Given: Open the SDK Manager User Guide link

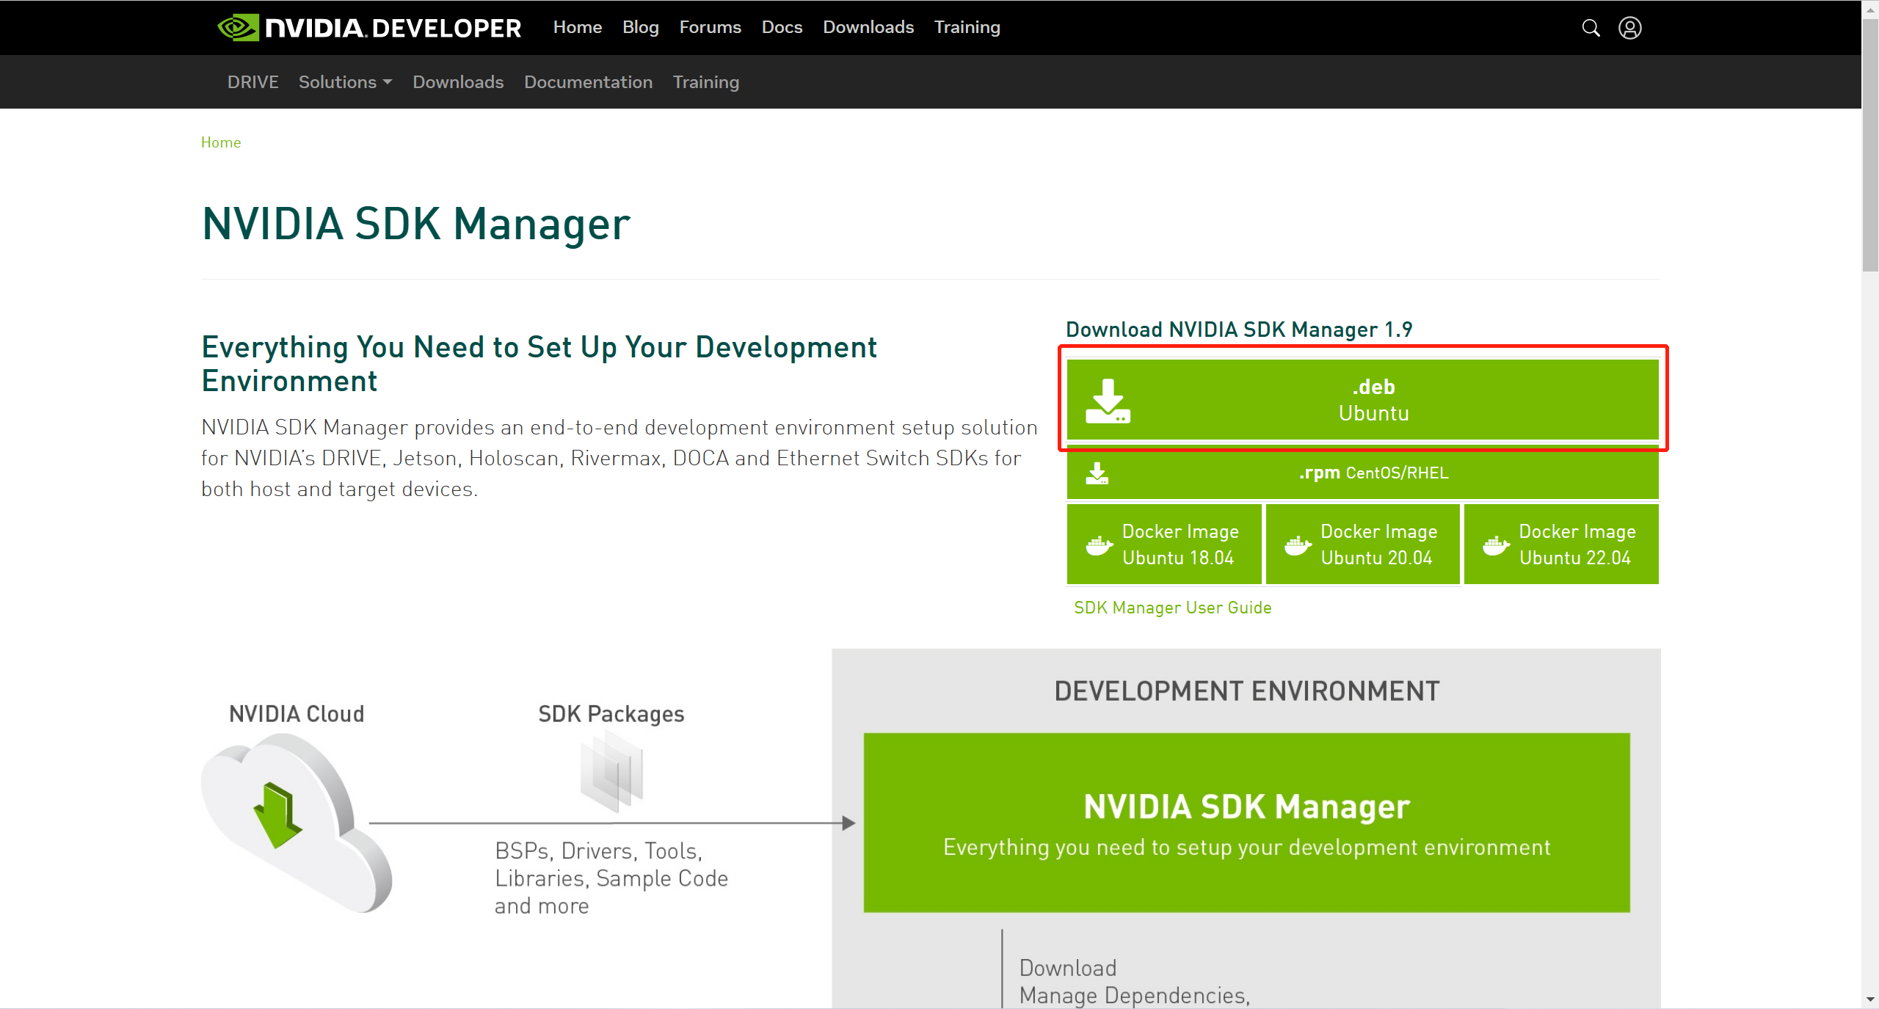Looking at the screenshot, I should tap(1172, 608).
